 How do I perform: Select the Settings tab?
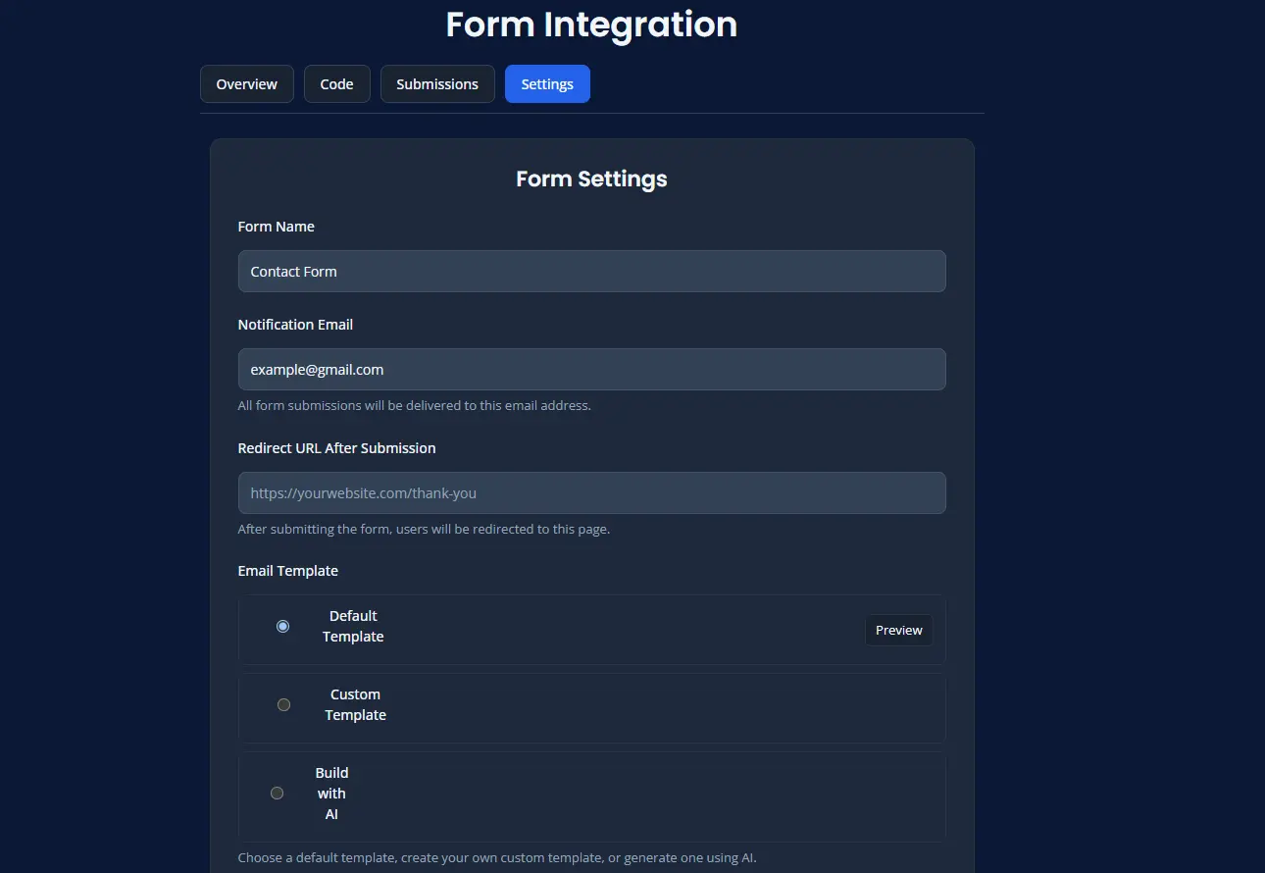(547, 83)
